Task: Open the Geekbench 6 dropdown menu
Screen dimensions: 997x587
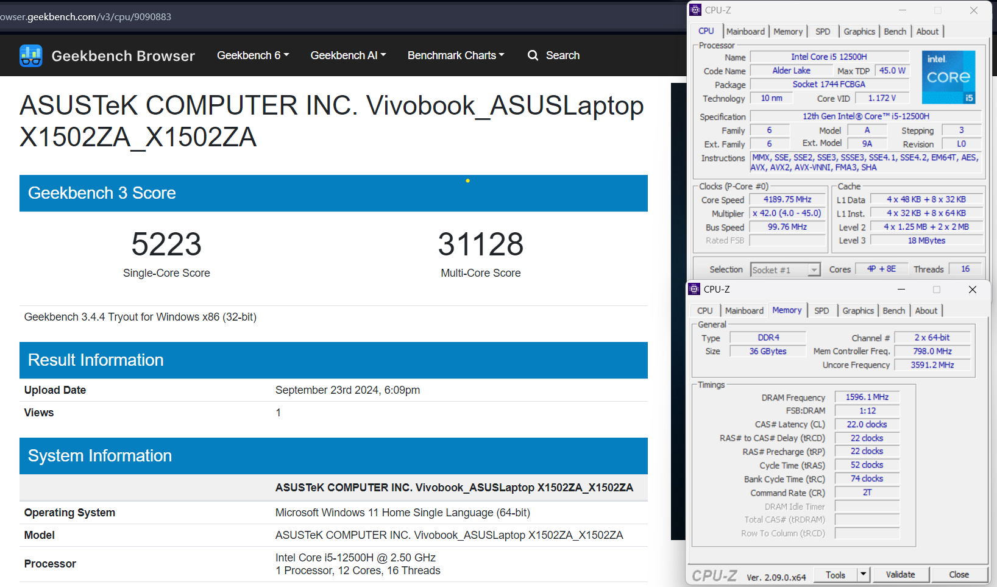Action: coord(253,55)
